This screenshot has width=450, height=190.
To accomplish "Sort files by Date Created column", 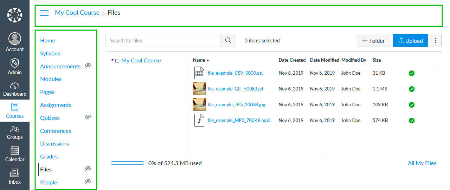I will click(x=292, y=60).
